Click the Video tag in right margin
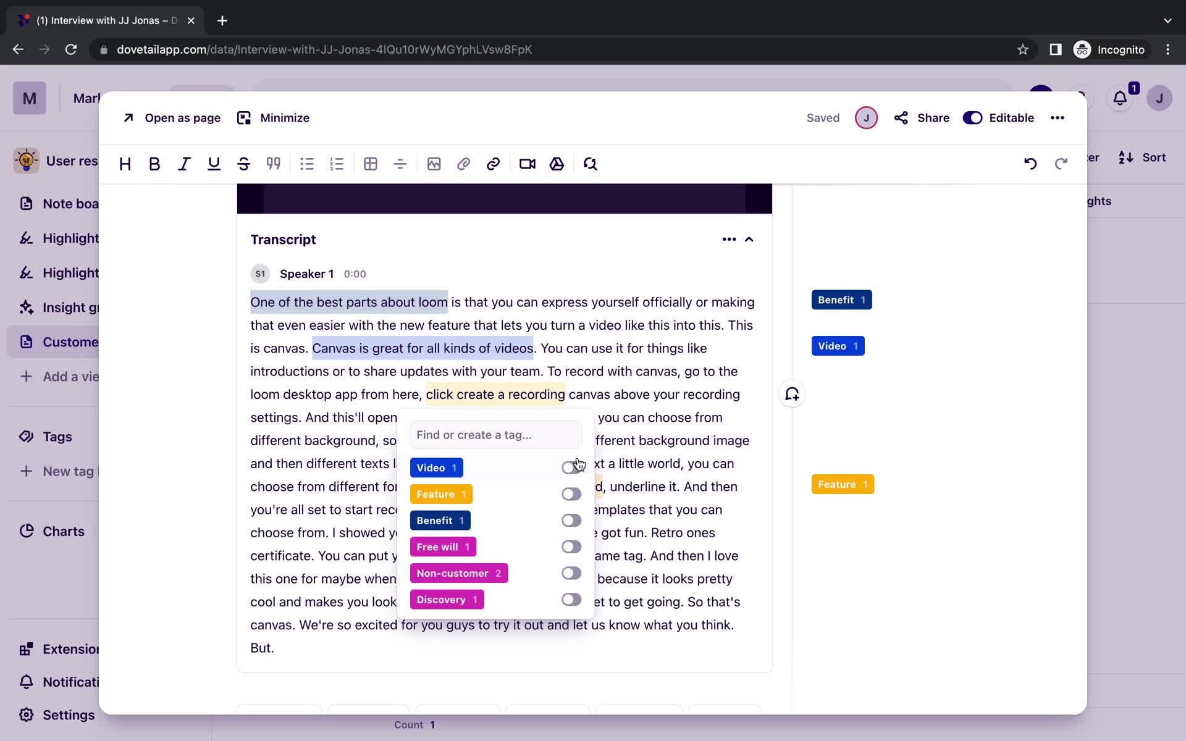The width and height of the screenshot is (1186, 741). [x=838, y=346]
